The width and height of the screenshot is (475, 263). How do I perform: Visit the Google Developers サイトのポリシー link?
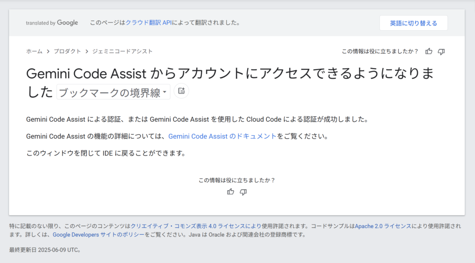[98, 235]
